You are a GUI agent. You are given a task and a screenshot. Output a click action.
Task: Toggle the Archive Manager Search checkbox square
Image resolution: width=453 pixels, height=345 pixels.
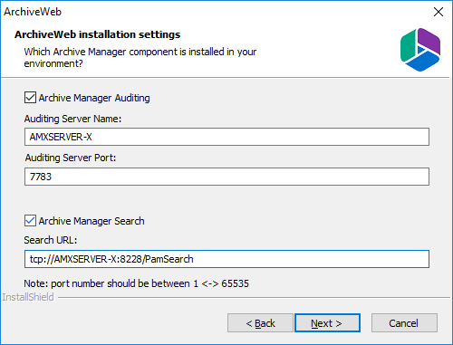pos(30,221)
